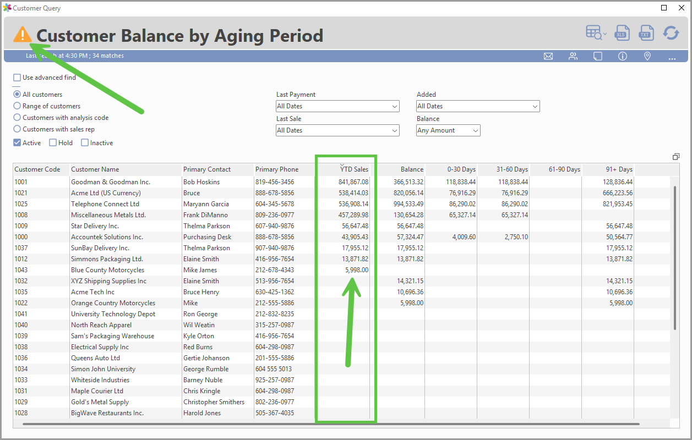Screen dimensions: 692x440
Task: Open the grid query view options icon
Action: [x=594, y=33]
